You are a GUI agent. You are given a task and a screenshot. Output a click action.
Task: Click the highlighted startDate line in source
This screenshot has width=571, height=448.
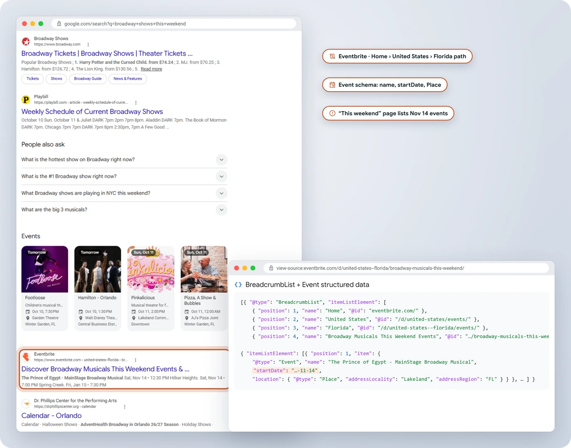[285, 371]
